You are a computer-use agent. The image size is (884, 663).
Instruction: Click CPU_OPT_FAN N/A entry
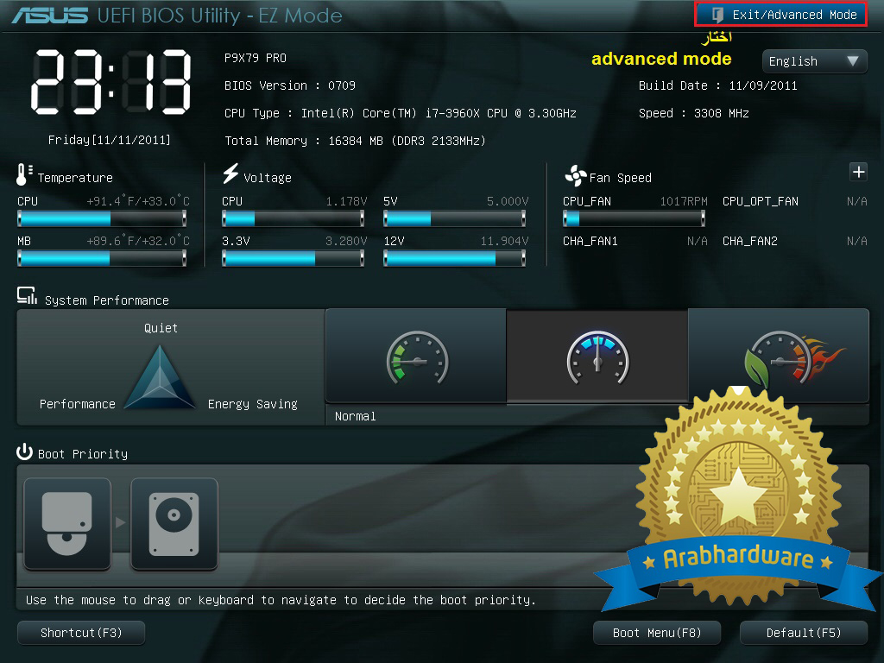(x=795, y=201)
